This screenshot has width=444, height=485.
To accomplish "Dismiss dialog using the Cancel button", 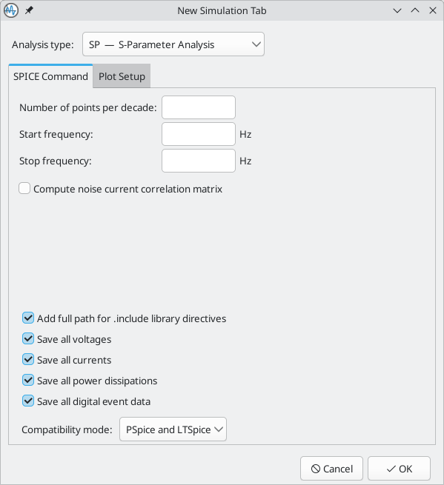I will pos(331,469).
